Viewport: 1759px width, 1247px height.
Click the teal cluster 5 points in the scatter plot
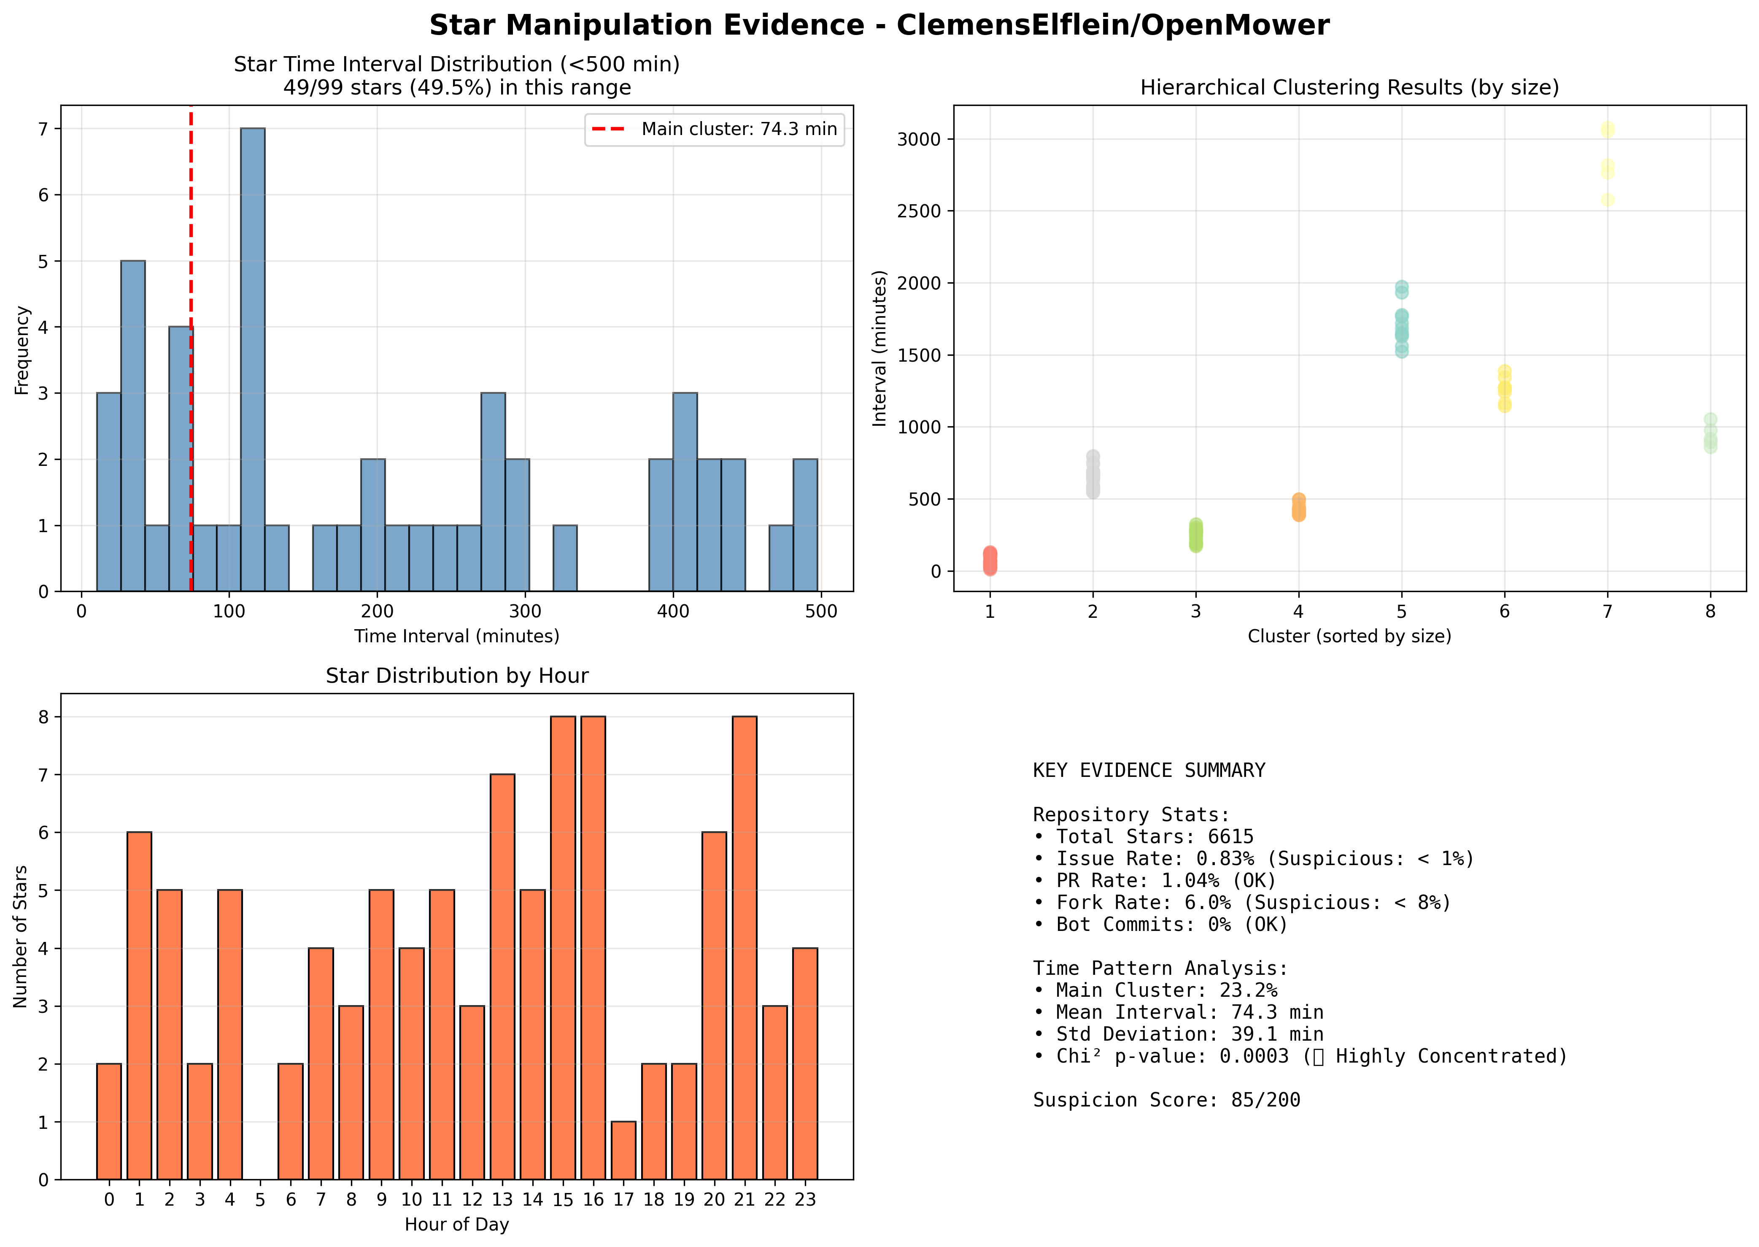click(1401, 319)
